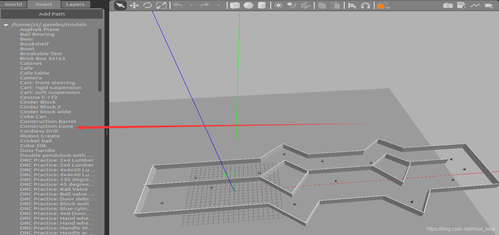Toggle the snap magnet tool

(365, 5)
